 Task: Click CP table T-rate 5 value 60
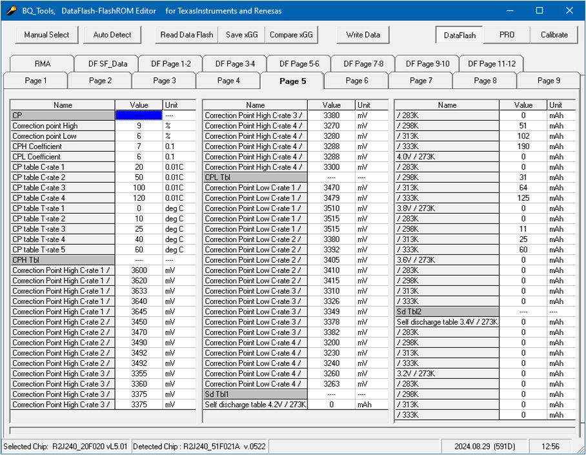139,249
